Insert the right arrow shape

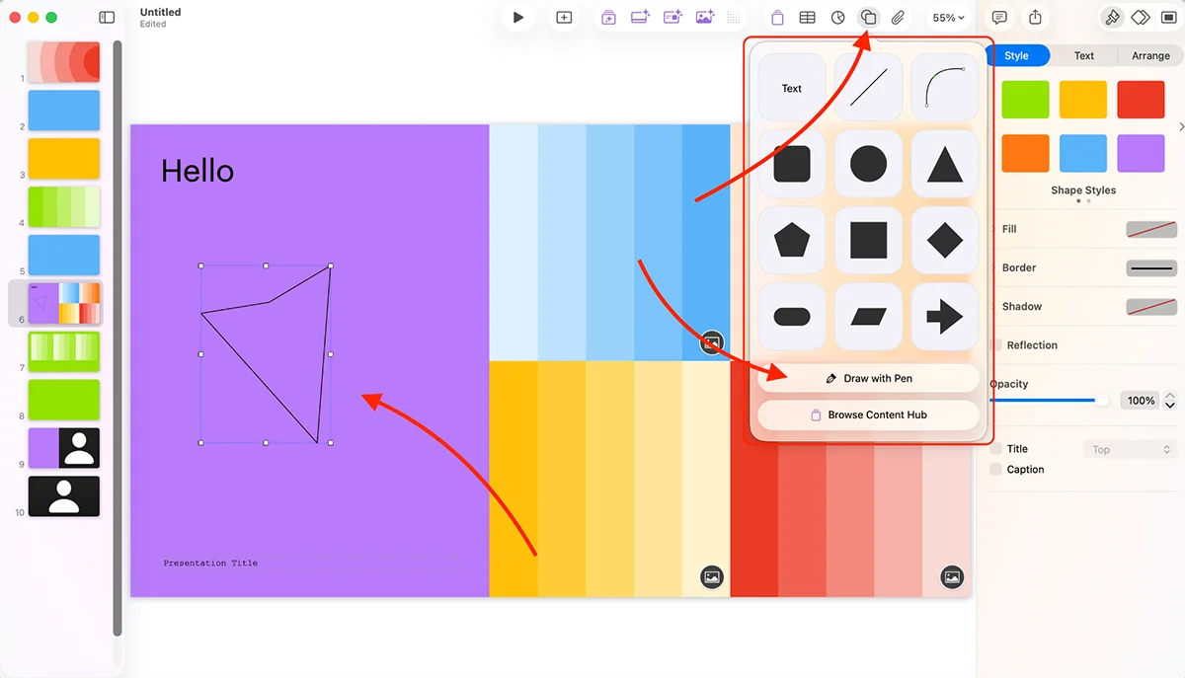(x=945, y=317)
